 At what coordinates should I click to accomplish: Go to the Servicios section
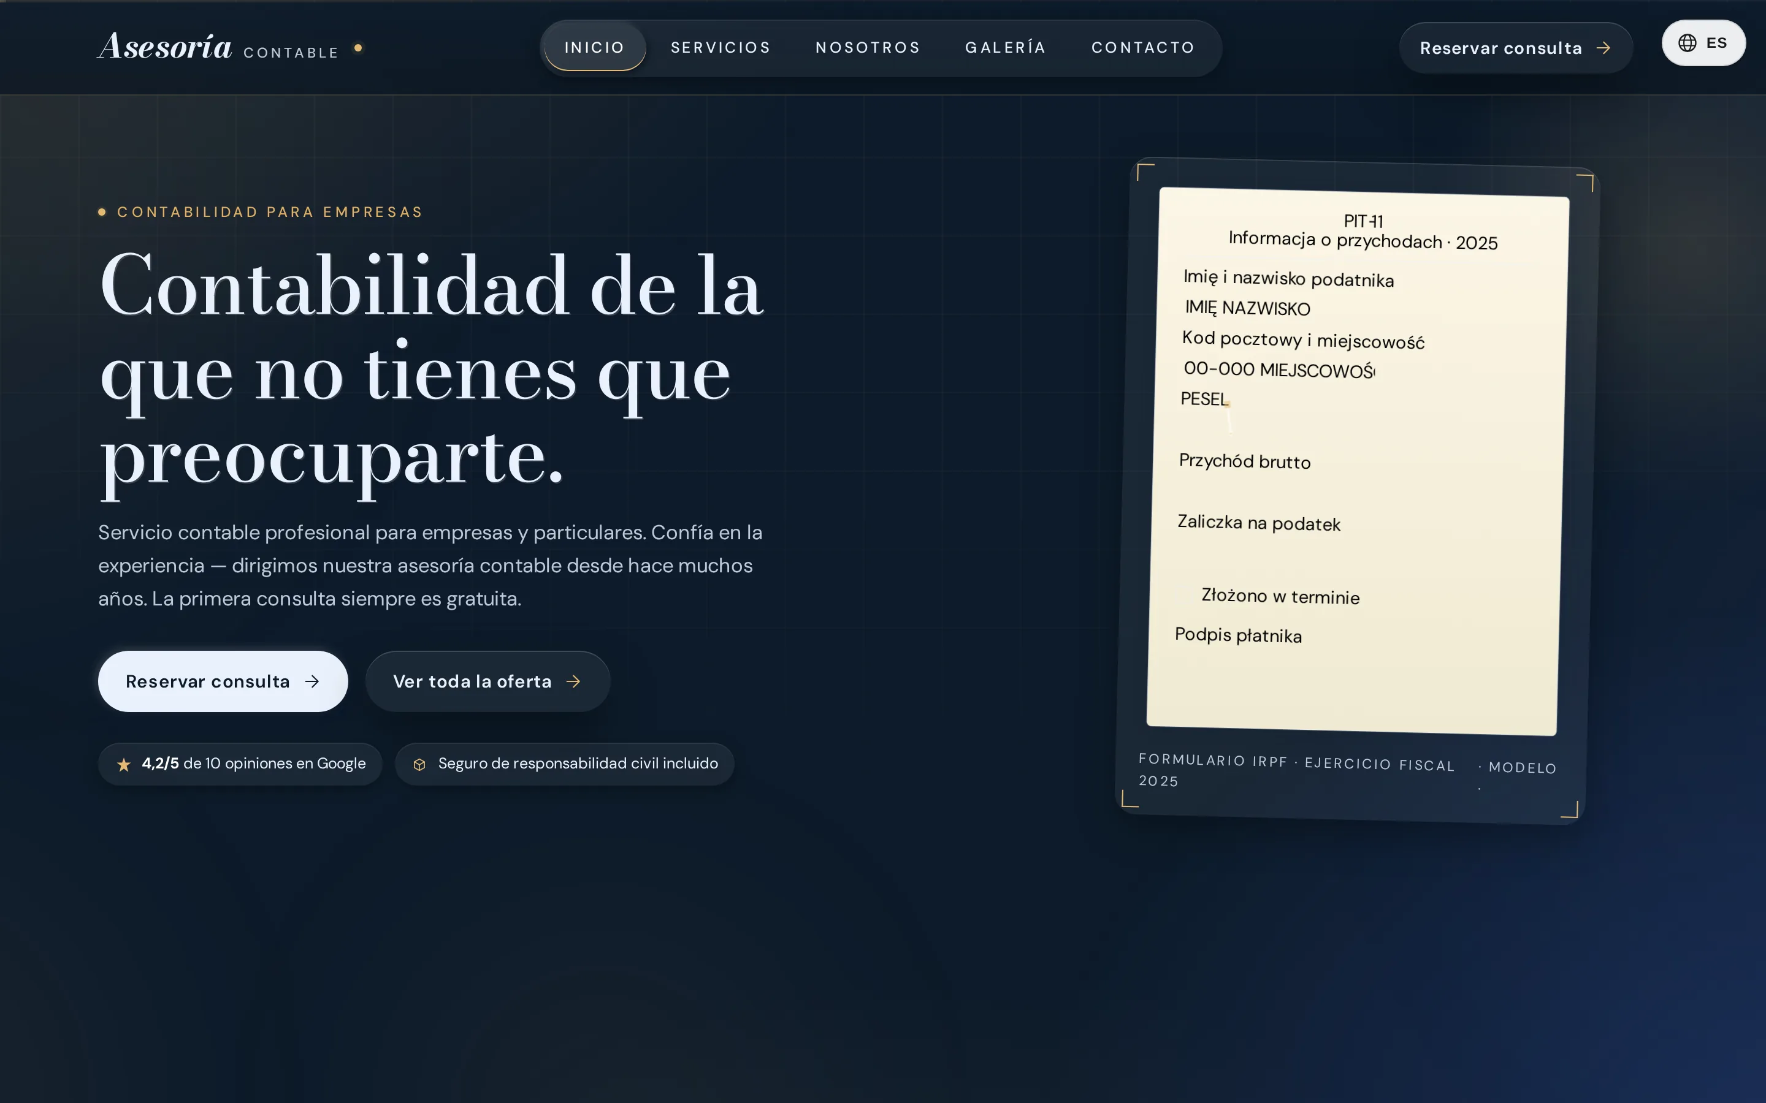pos(721,47)
